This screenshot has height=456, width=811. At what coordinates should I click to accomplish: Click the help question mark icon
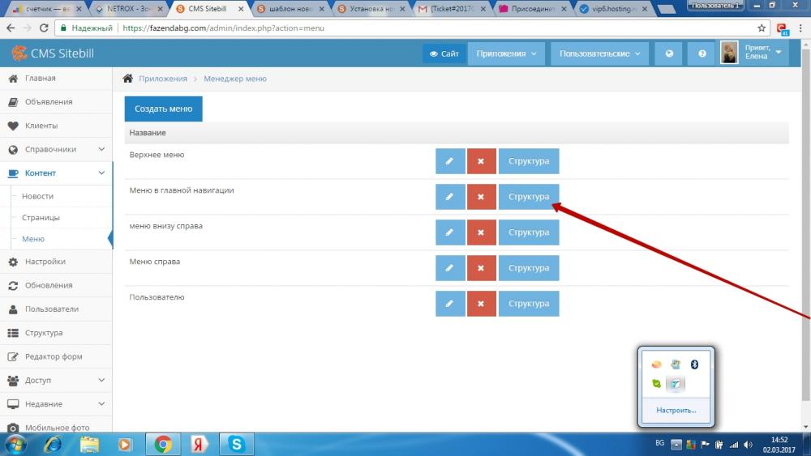coord(702,53)
